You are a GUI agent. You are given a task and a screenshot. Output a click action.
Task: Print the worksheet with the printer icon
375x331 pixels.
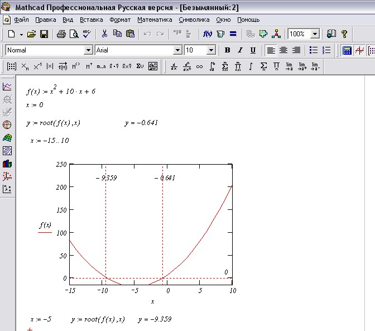click(x=61, y=34)
